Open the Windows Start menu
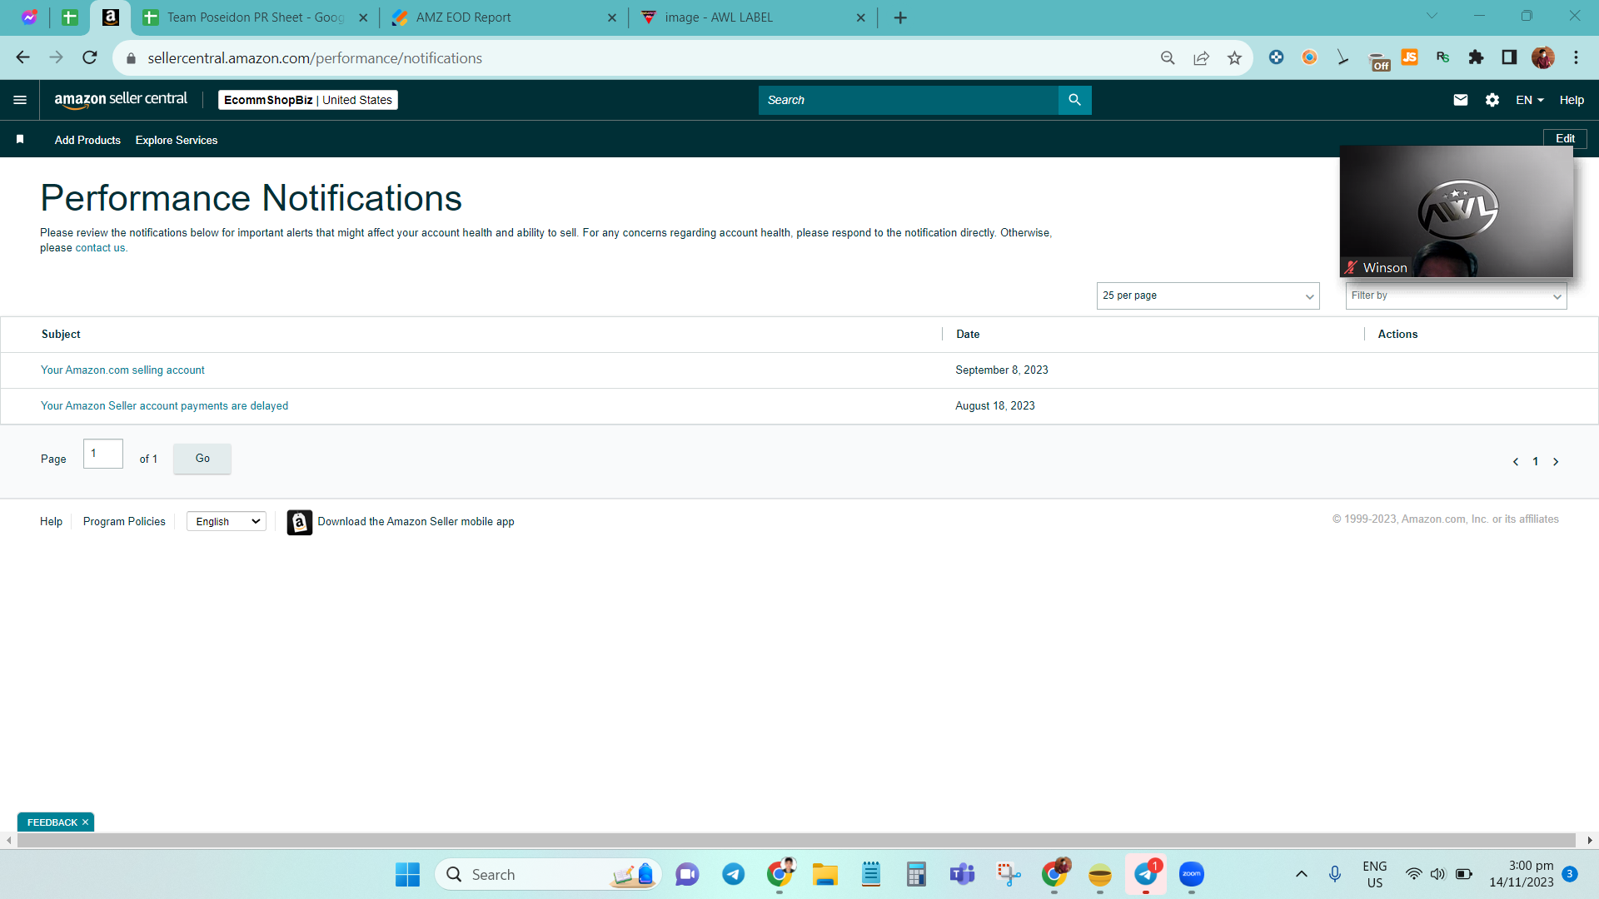Screen dimensions: 1599x899 (407, 874)
